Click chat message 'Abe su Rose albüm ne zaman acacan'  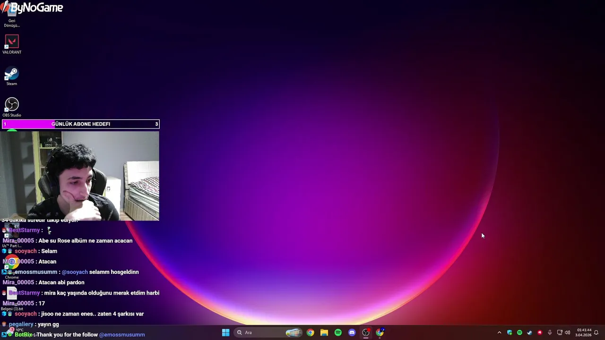click(86, 241)
